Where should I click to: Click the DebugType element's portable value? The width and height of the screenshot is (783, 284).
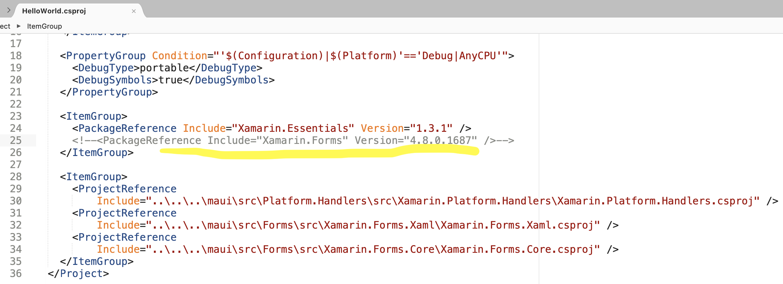(164, 68)
